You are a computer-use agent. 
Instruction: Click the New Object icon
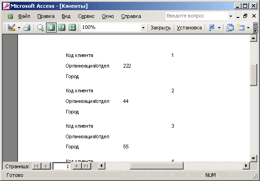[x=241, y=28]
